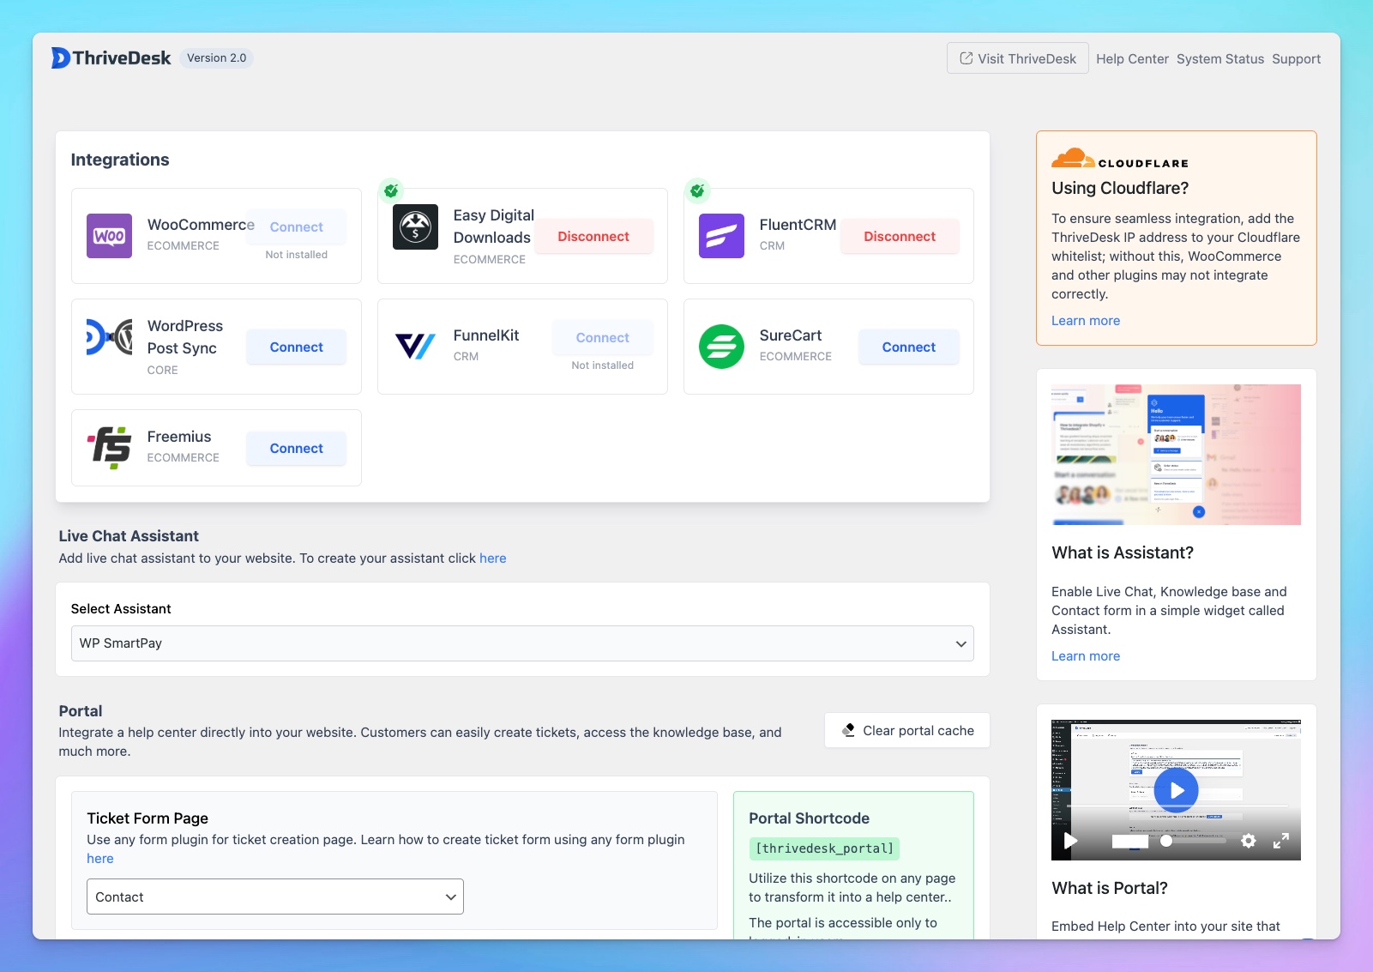Click the 'Not installed' label under FunnelKit
Screen dimensions: 1373x972
click(603, 365)
